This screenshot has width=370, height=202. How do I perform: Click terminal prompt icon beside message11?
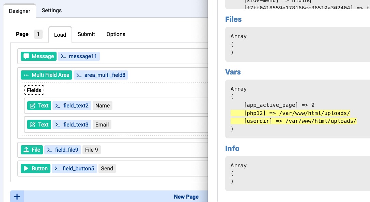point(63,56)
